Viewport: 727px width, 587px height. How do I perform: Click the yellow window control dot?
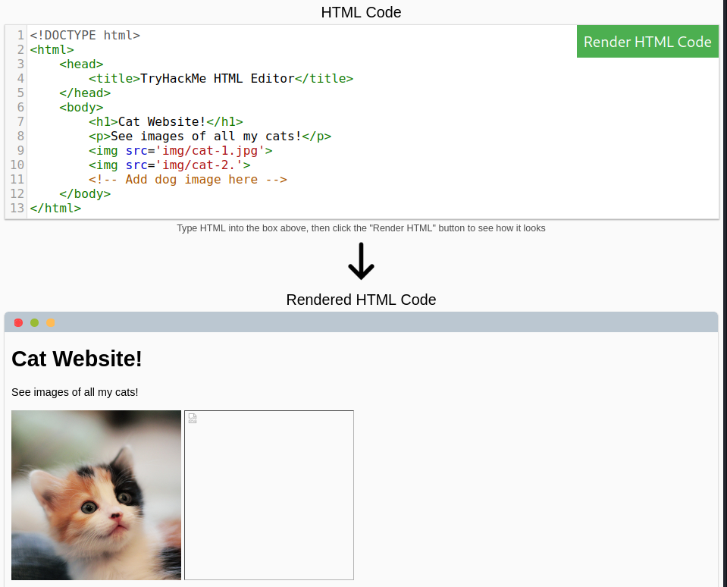coord(50,322)
